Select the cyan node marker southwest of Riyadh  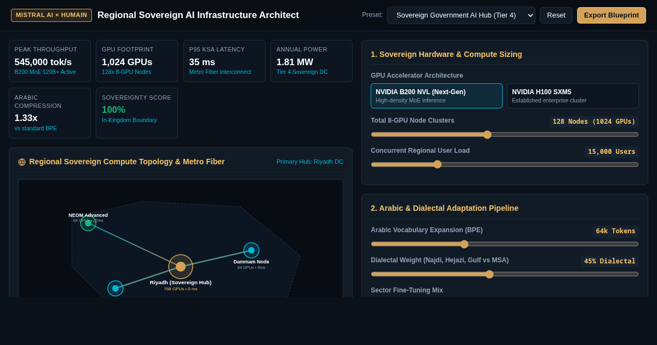click(x=116, y=289)
